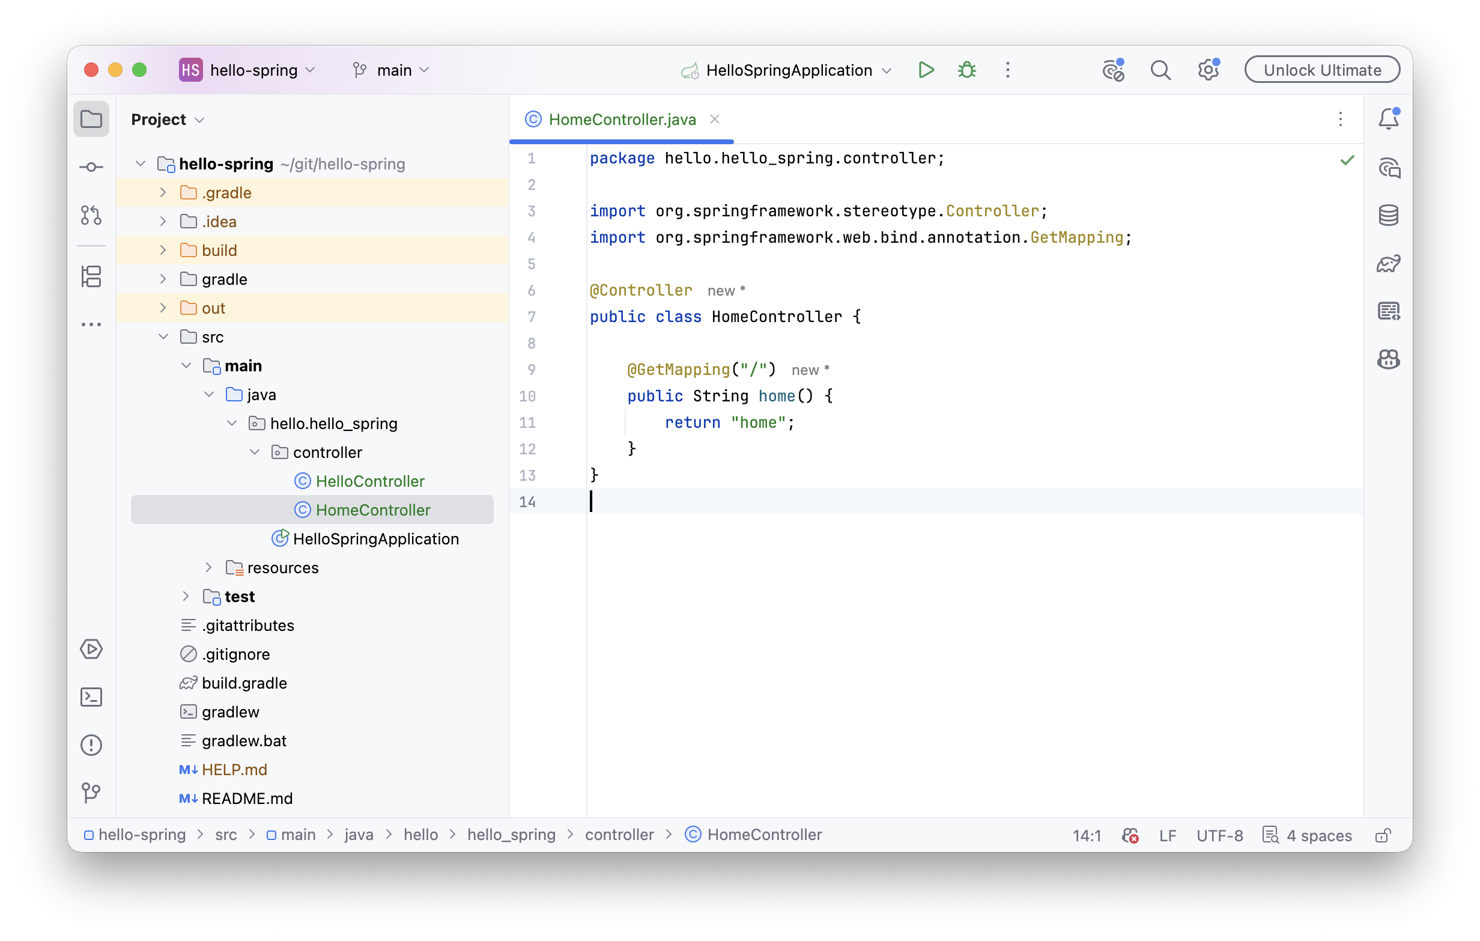Open the Problems tool window icon
This screenshot has height=941, width=1480.
[91, 745]
